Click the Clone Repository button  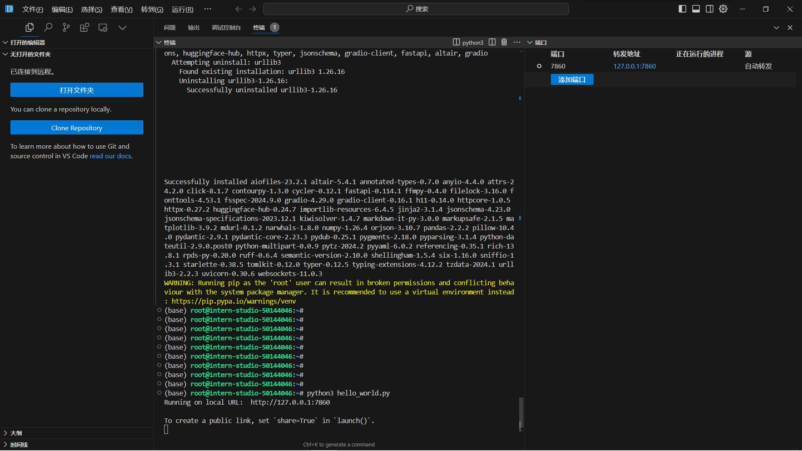coord(77,128)
